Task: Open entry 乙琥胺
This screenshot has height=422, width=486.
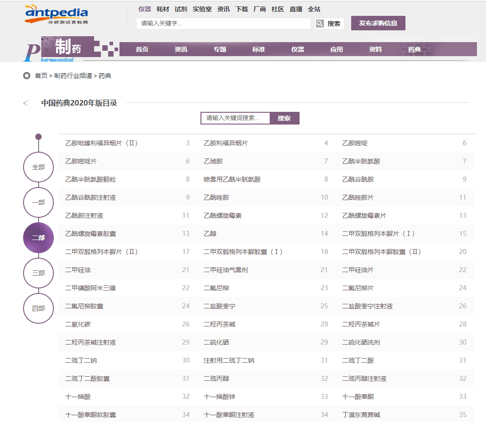Action: coord(213,161)
